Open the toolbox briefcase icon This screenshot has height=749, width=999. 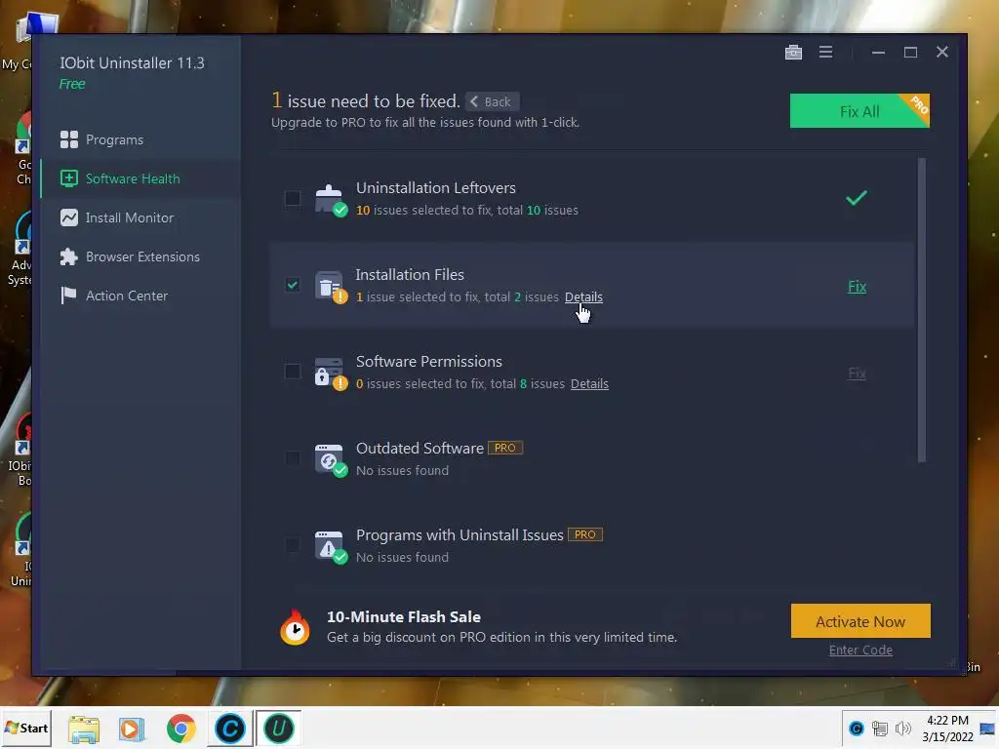click(793, 53)
